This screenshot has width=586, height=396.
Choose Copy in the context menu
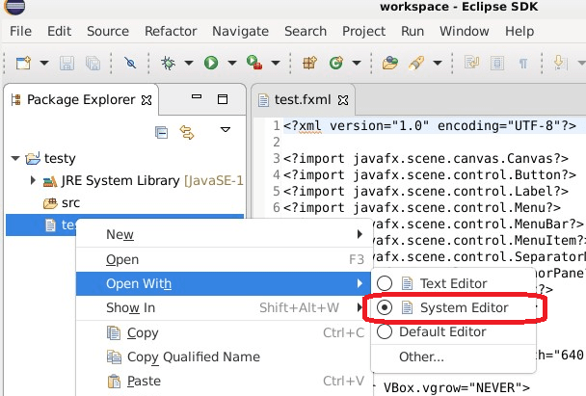[224, 332]
